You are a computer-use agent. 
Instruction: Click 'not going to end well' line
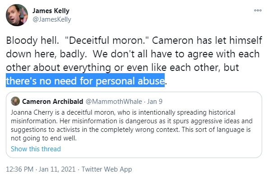pyautogui.click(x=44, y=138)
